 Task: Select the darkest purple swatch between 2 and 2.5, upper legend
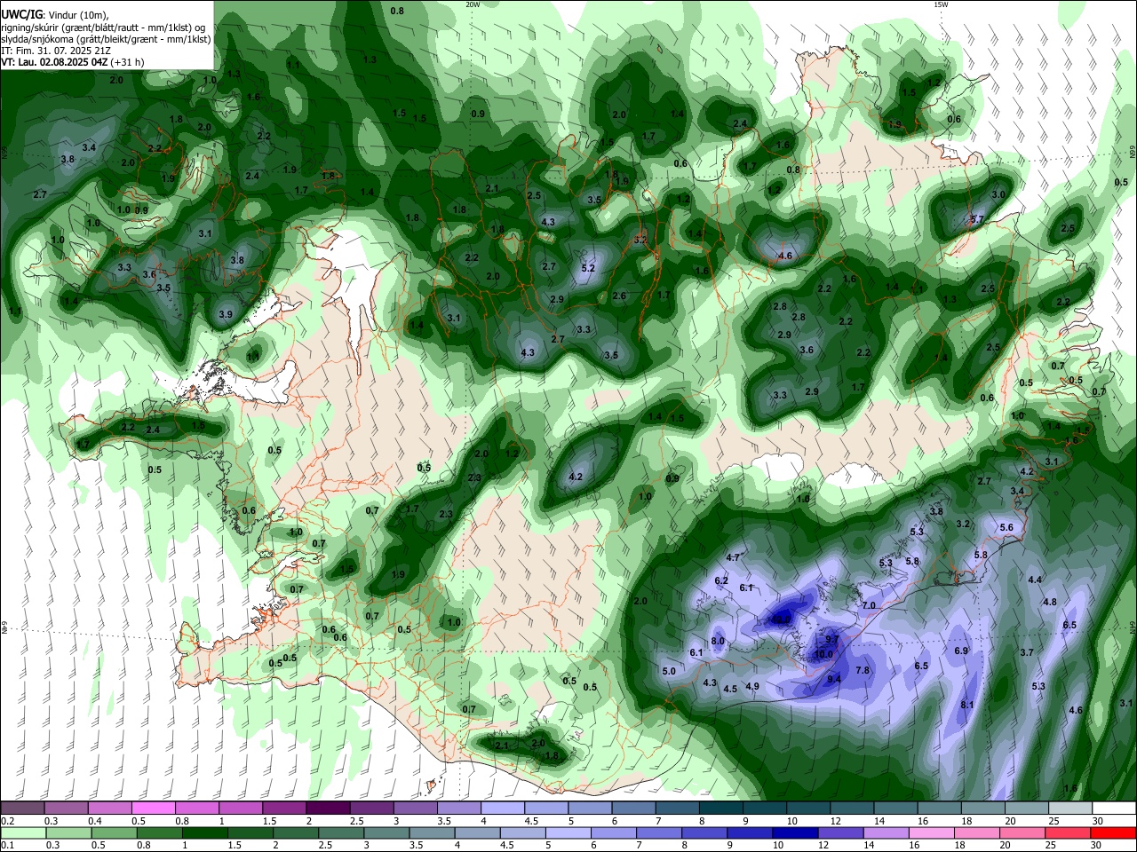327,809
